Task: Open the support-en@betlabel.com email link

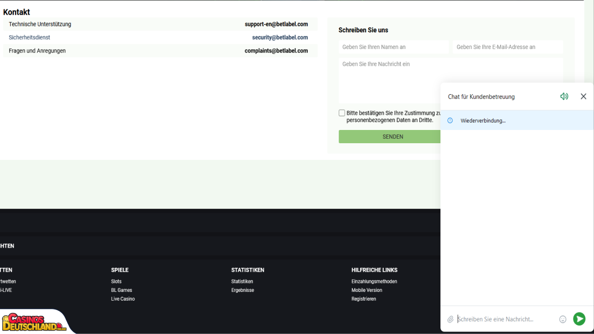Action: (276, 24)
